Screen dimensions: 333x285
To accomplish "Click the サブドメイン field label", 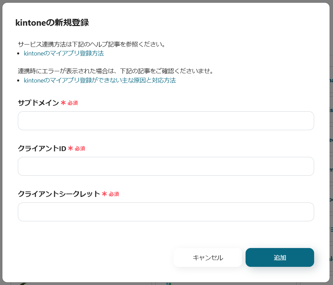I will point(38,103).
